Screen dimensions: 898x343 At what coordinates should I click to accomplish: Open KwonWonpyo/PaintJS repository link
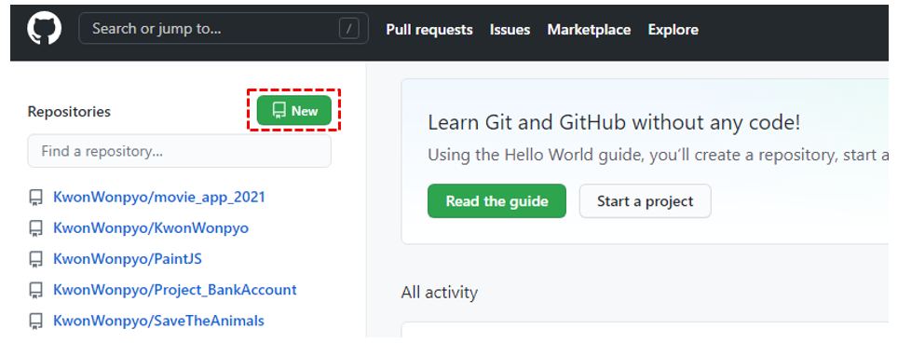coord(128,259)
